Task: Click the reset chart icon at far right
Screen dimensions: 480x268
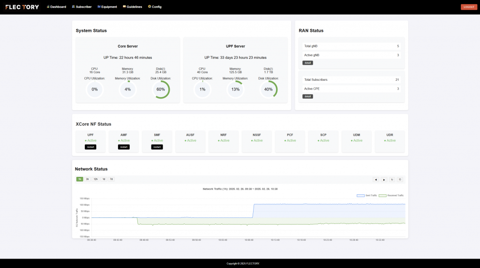Action: click(x=400, y=180)
